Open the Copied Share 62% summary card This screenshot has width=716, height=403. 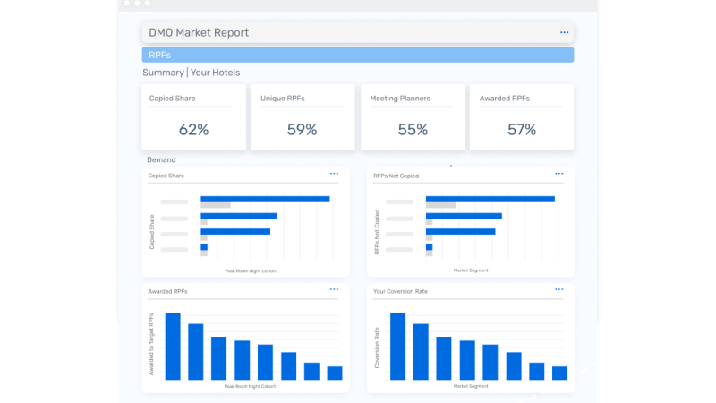tap(193, 117)
